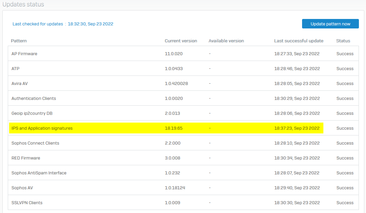
Task: Click RED Firmware update time 18:30:34
Action: click(x=297, y=158)
